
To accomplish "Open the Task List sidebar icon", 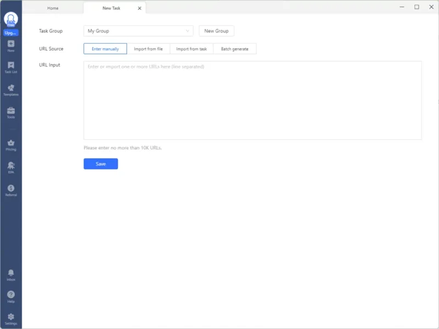I will pos(11,67).
